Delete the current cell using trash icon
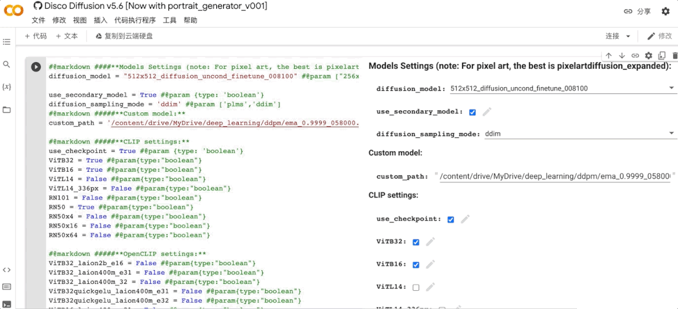Viewport: 678px width, 309px height. pyautogui.click(x=675, y=56)
